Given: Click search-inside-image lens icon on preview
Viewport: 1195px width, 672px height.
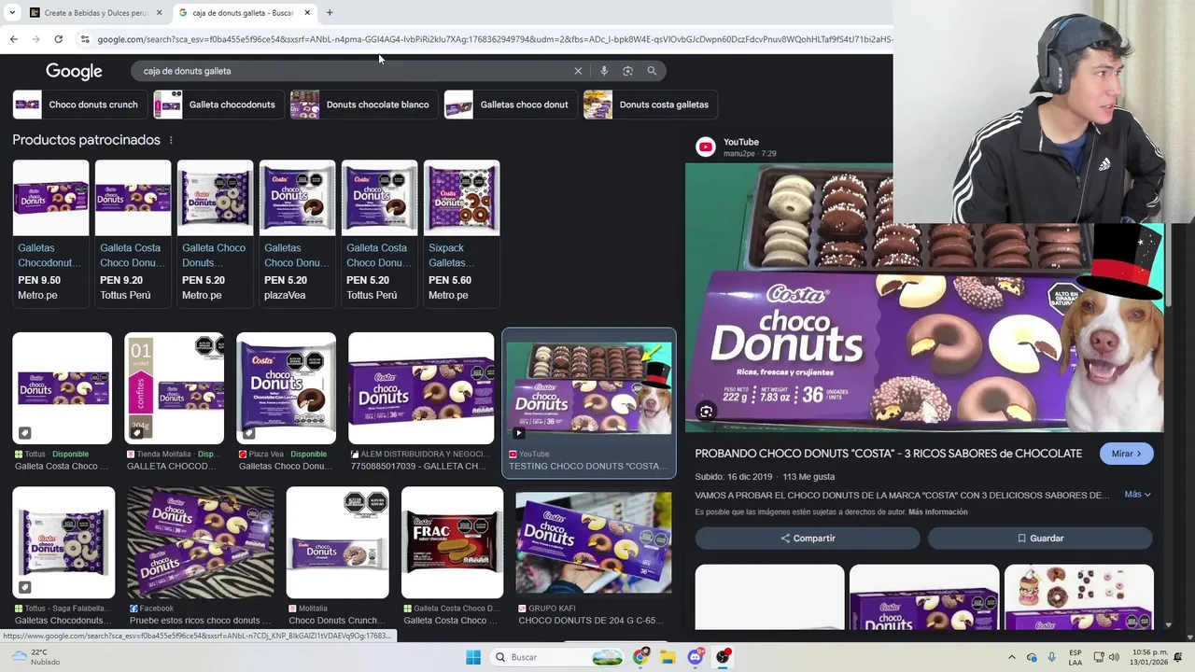Looking at the screenshot, I should (706, 412).
